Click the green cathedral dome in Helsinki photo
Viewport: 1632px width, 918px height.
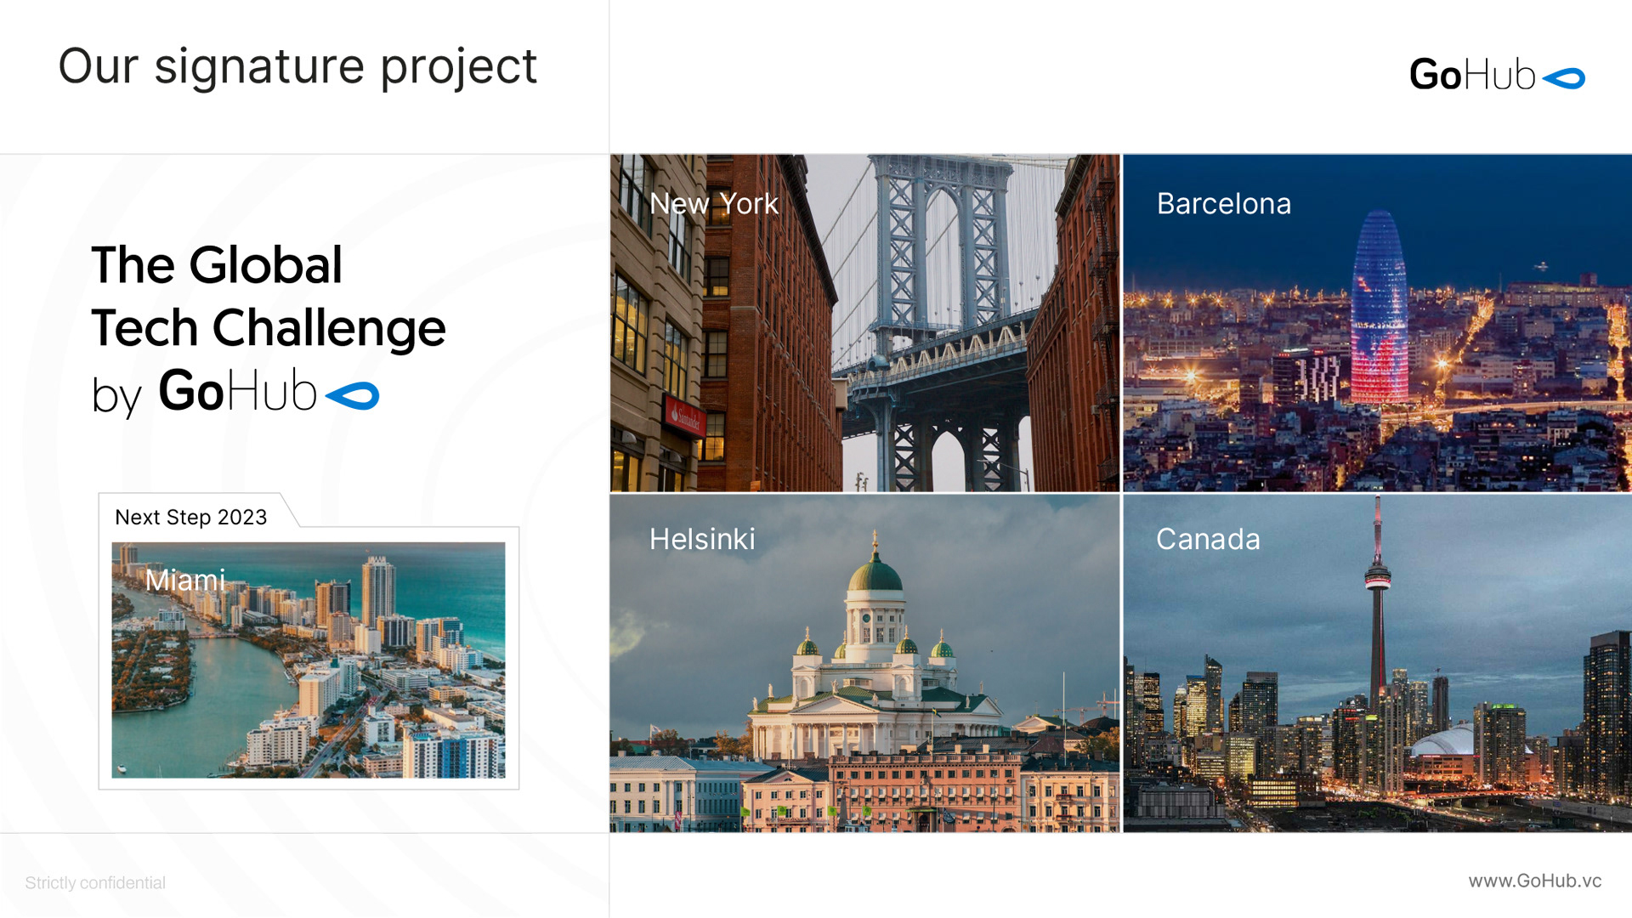(x=875, y=575)
